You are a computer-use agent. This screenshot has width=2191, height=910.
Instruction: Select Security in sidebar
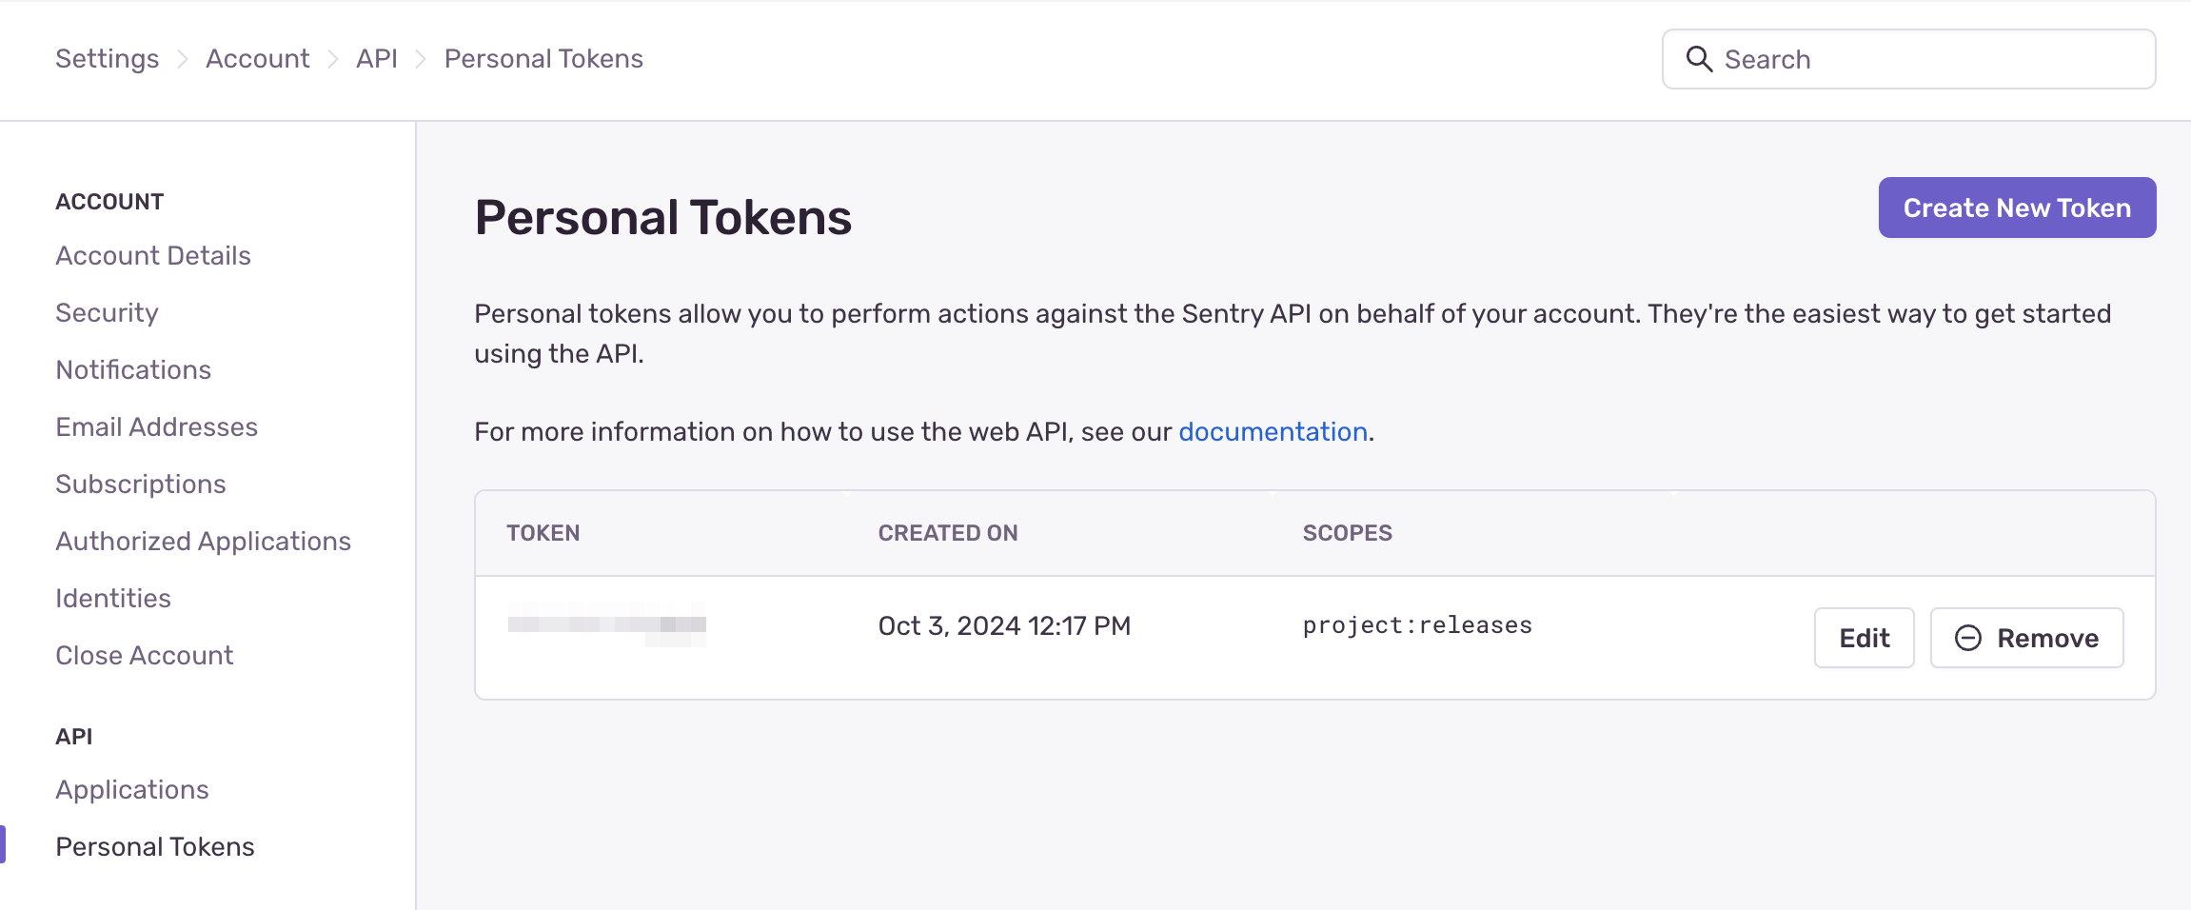(x=107, y=313)
